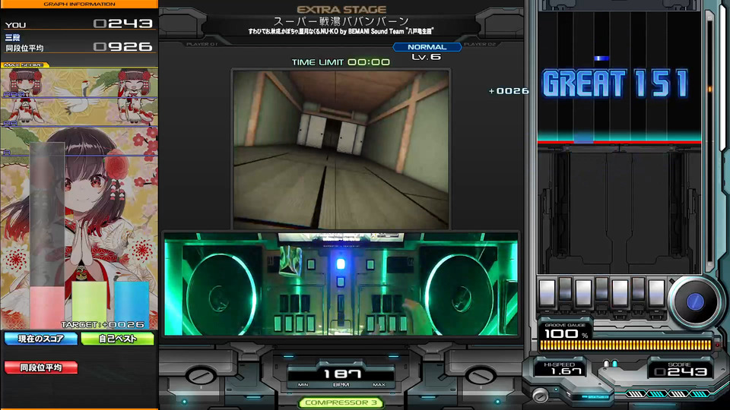This screenshot has width=730, height=410.
Task: Click the right round dial beside BPM display
Action: [x=481, y=376]
